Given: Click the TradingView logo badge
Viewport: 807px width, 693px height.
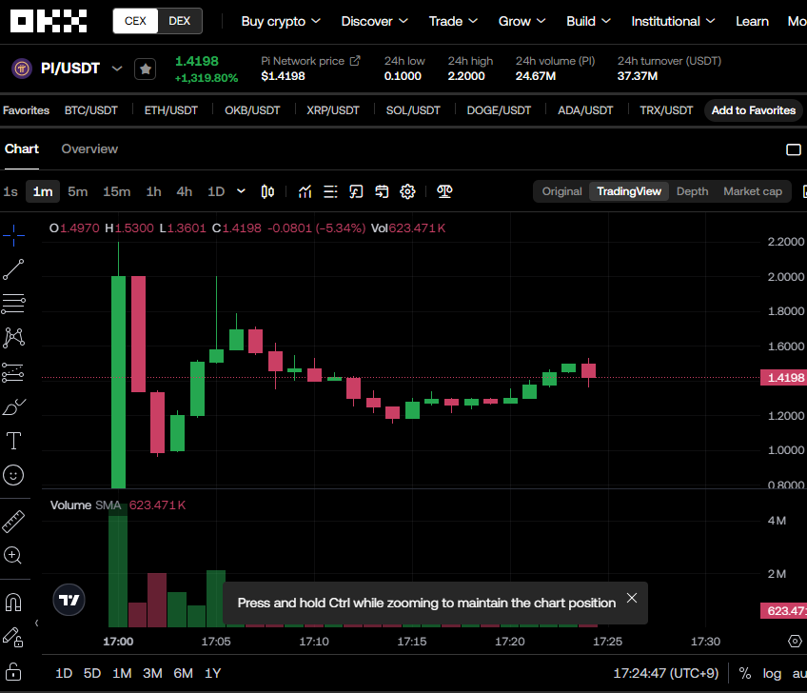Looking at the screenshot, I should click(69, 600).
